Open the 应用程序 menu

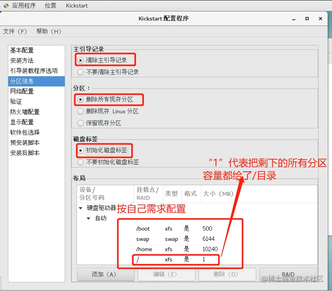pyautogui.click(x=24, y=6)
